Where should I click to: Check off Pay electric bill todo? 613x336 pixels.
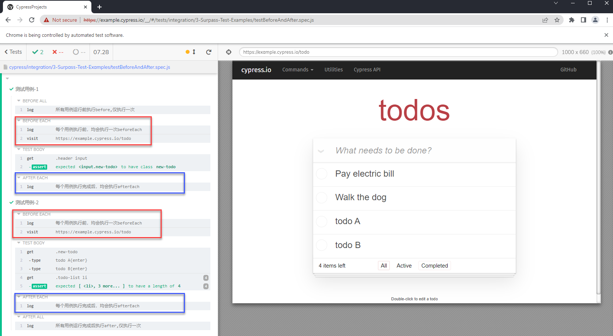[x=322, y=174]
